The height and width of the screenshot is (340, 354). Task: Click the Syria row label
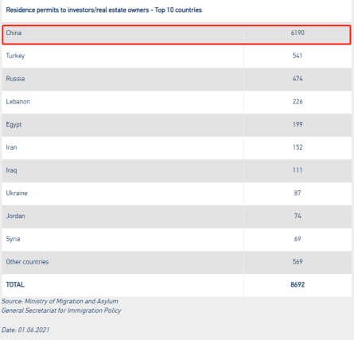[13, 239]
